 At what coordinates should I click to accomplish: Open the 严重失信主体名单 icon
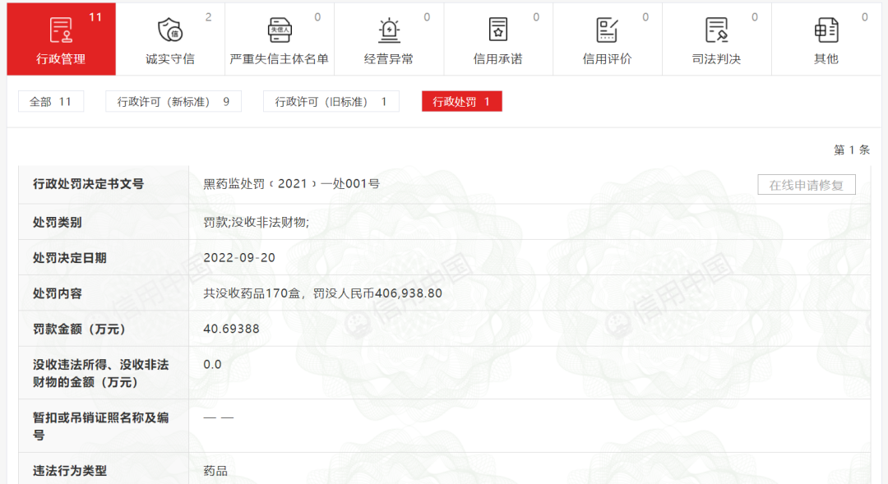[280, 30]
